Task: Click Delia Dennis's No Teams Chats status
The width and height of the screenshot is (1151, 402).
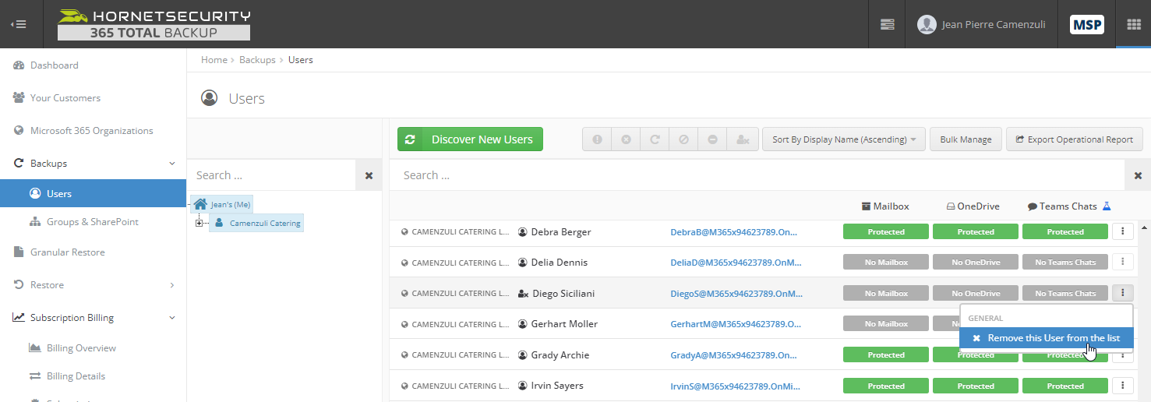Action: point(1065,263)
